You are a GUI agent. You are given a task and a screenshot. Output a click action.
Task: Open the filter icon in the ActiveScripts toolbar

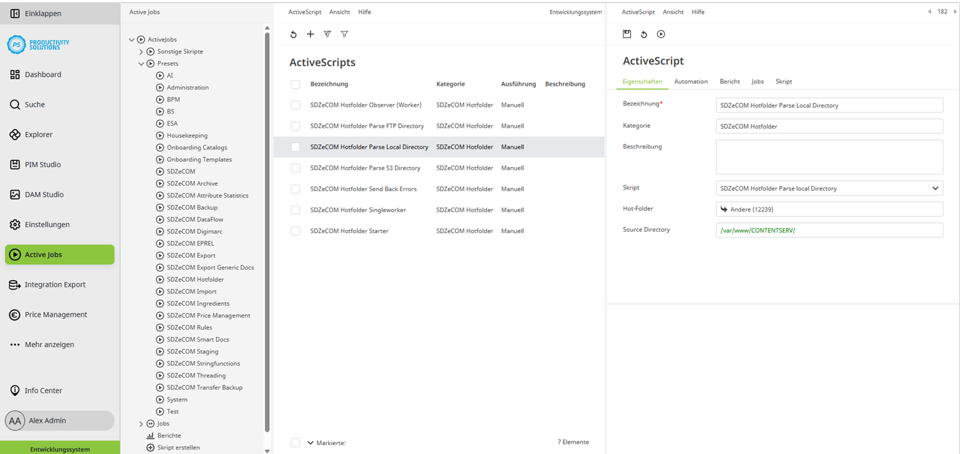coord(344,34)
